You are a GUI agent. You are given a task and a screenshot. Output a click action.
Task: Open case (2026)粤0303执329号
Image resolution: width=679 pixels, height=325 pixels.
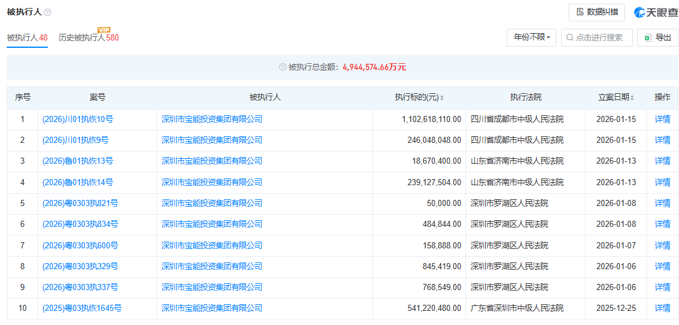(80, 266)
